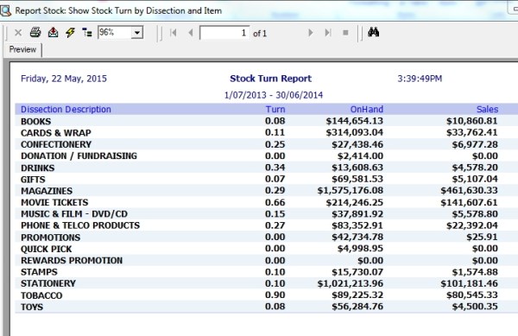Select the PHONE & TELCO PRODUCTS row

(266, 225)
